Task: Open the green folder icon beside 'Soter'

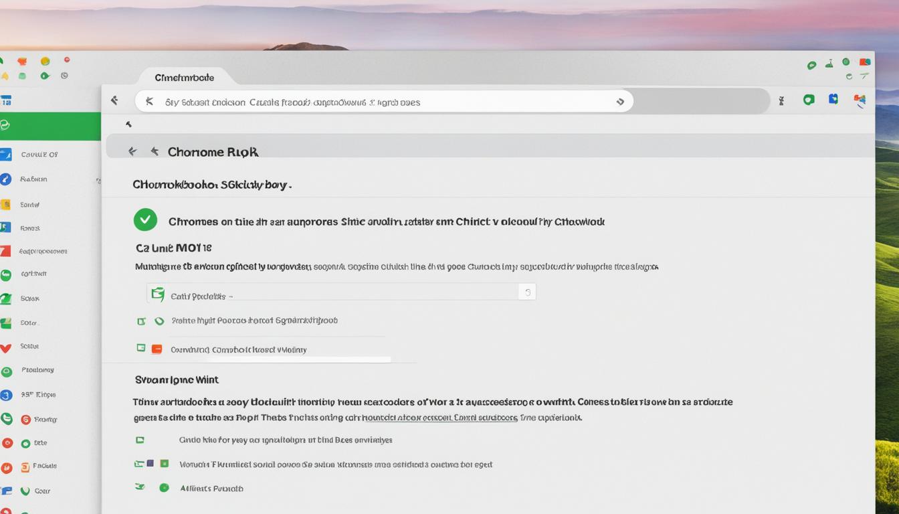Action: [5, 323]
